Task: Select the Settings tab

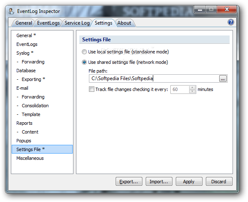Action: [104, 23]
